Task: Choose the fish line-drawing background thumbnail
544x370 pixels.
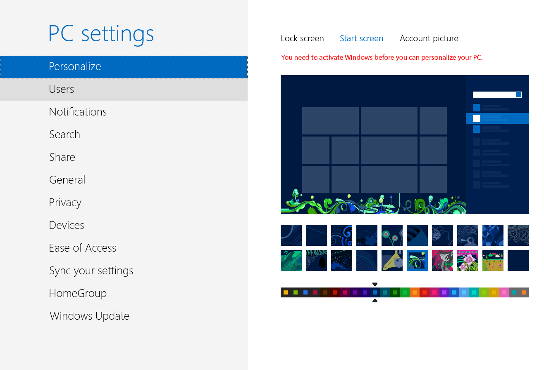Action: click(442, 235)
